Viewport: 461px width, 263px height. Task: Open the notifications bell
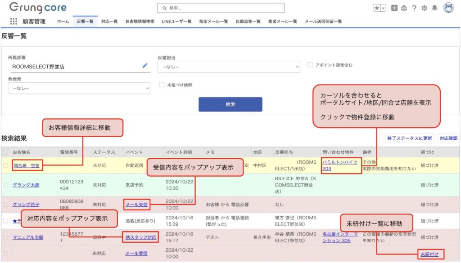(x=434, y=8)
